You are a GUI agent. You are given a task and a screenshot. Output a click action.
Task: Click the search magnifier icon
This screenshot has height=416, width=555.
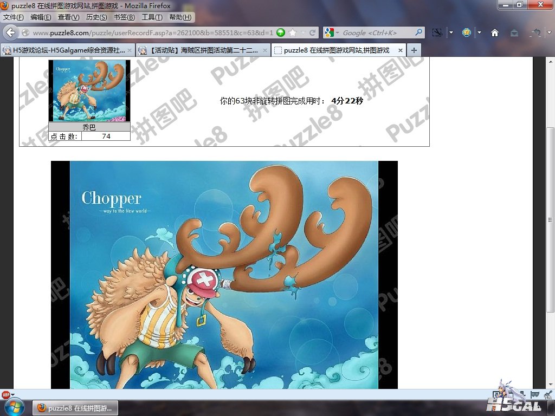[418, 32]
